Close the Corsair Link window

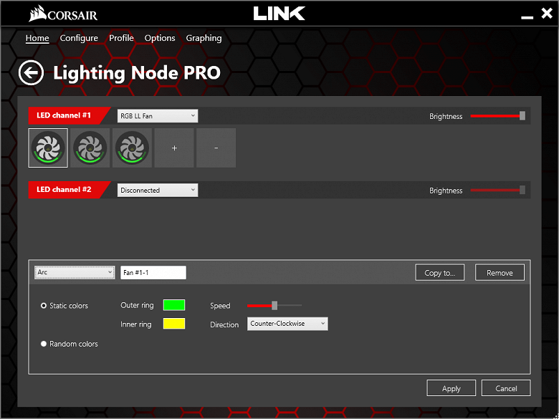coord(547,14)
